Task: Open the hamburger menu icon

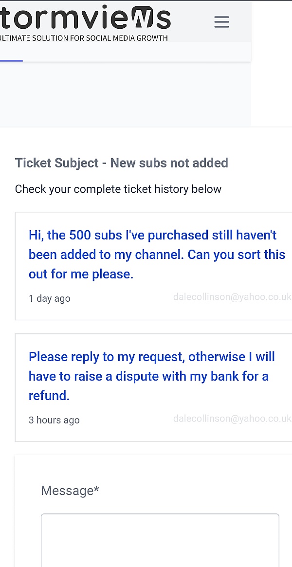Action: tap(221, 22)
